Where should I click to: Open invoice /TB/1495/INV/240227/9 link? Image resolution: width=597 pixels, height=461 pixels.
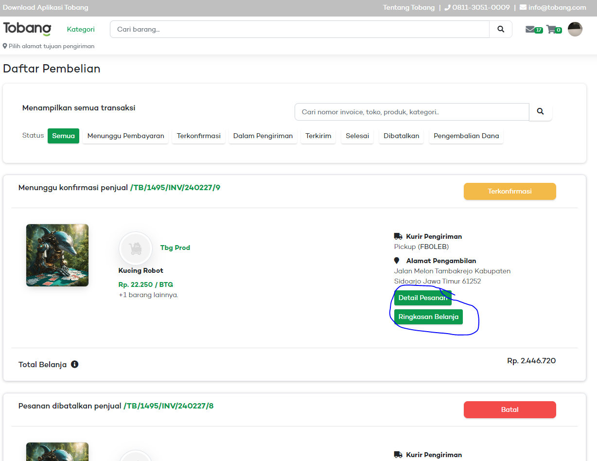pos(175,188)
